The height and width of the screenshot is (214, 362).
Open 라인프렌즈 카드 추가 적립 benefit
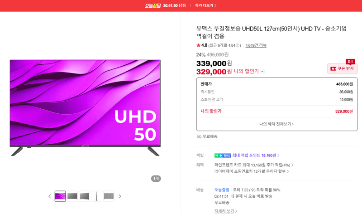[254, 165]
